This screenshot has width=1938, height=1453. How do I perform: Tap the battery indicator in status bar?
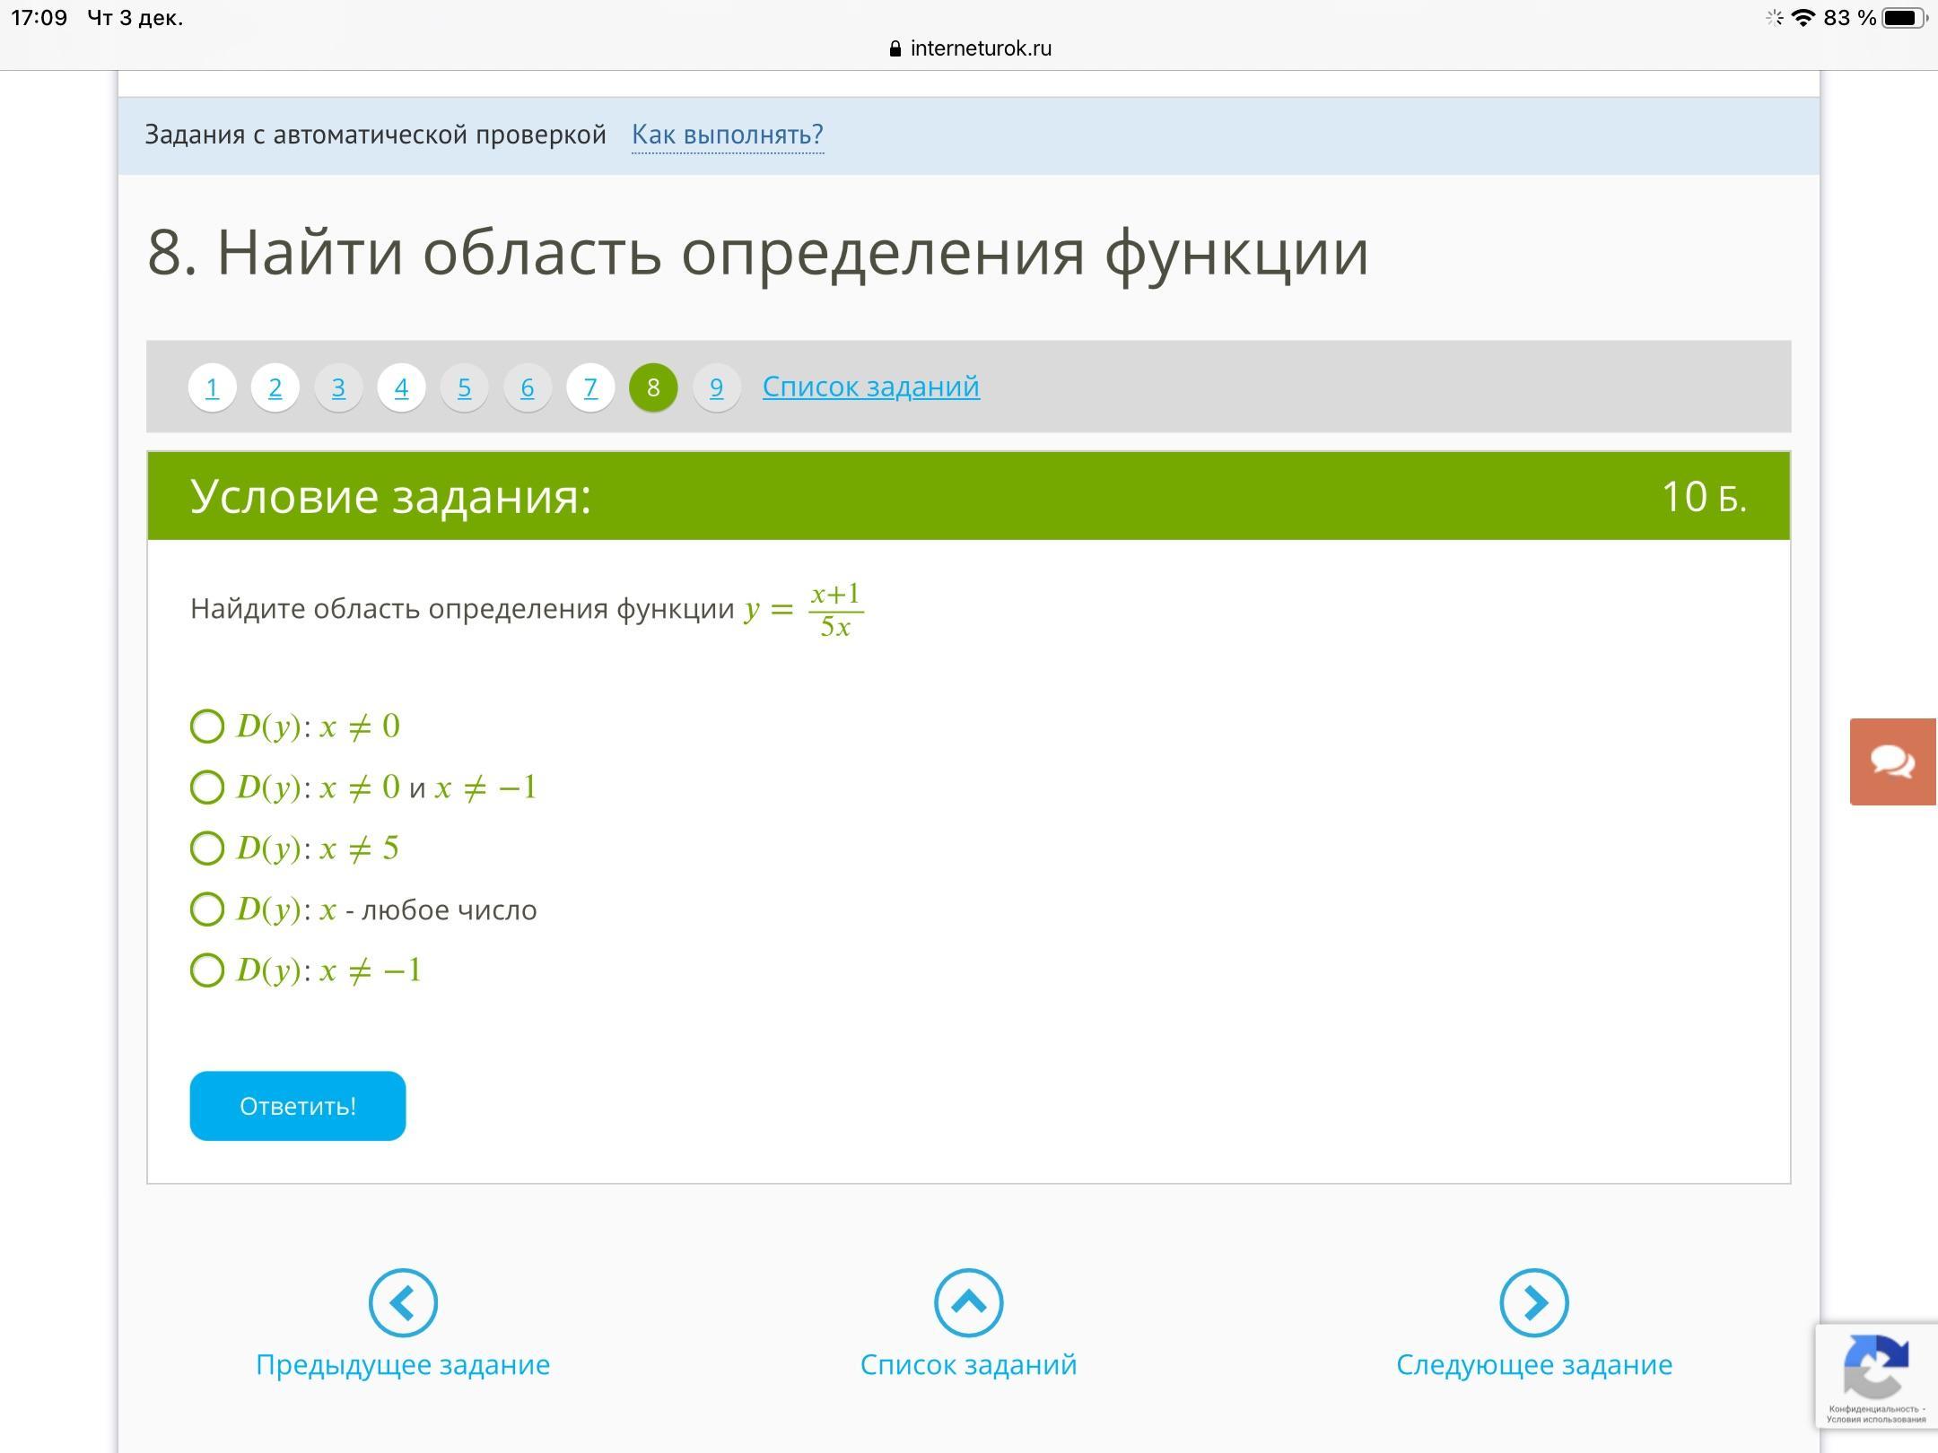pos(1903,18)
